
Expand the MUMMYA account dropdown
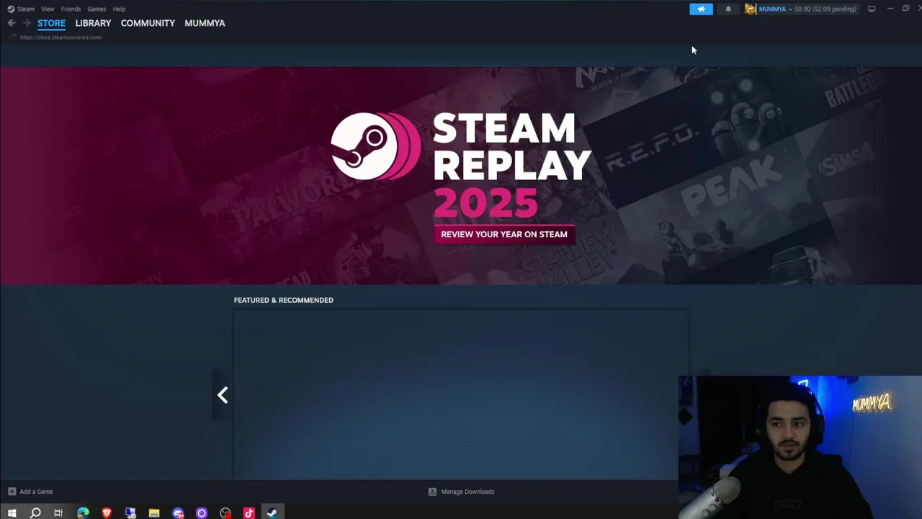tap(775, 9)
